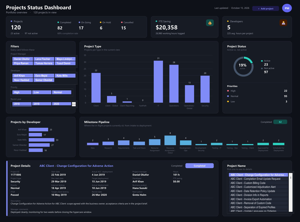This screenshot has height=222, width=300.
Task: Set Priority filter to High
Action: click(22, 92)
